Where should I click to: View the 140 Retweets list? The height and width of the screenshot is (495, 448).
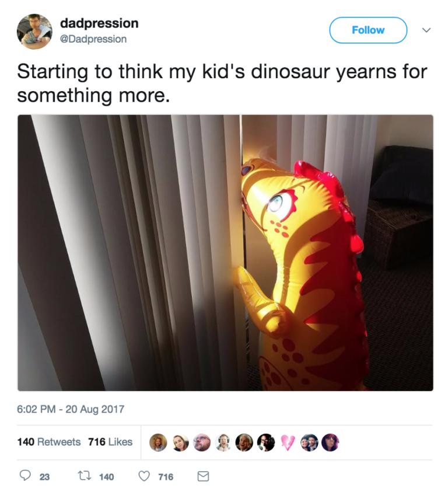click(49, 442)
